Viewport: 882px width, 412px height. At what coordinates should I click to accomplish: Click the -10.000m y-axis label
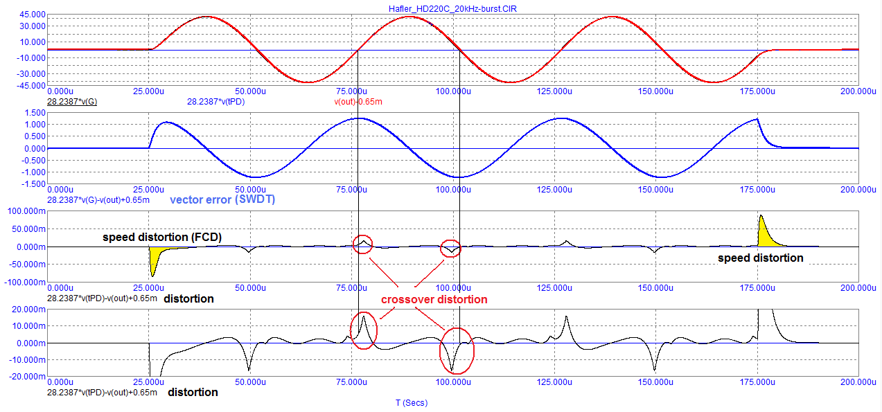coord(28,360)
